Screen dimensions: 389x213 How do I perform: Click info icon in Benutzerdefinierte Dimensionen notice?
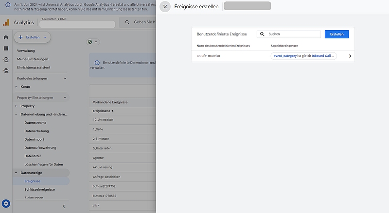coord(97,63)
